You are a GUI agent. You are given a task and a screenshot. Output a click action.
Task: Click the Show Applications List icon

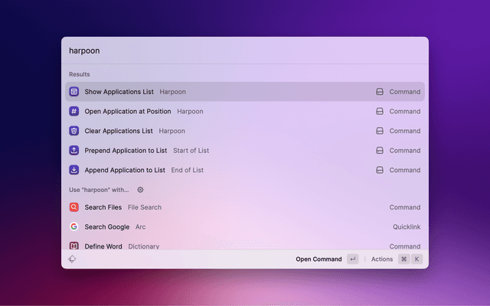pos(74,92)
